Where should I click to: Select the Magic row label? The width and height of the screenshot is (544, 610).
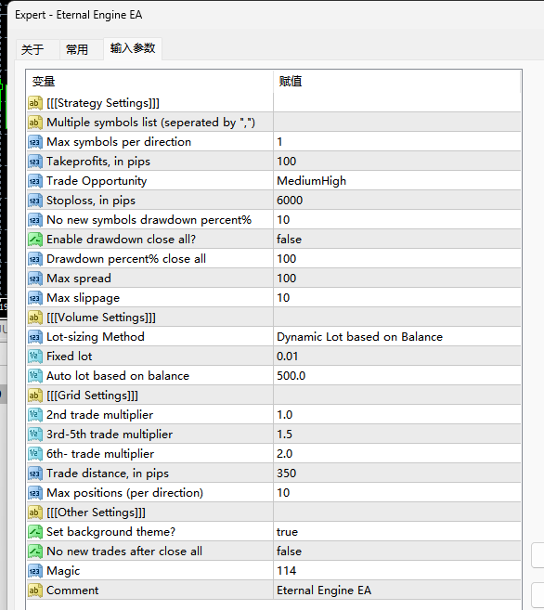pos(63,571)
